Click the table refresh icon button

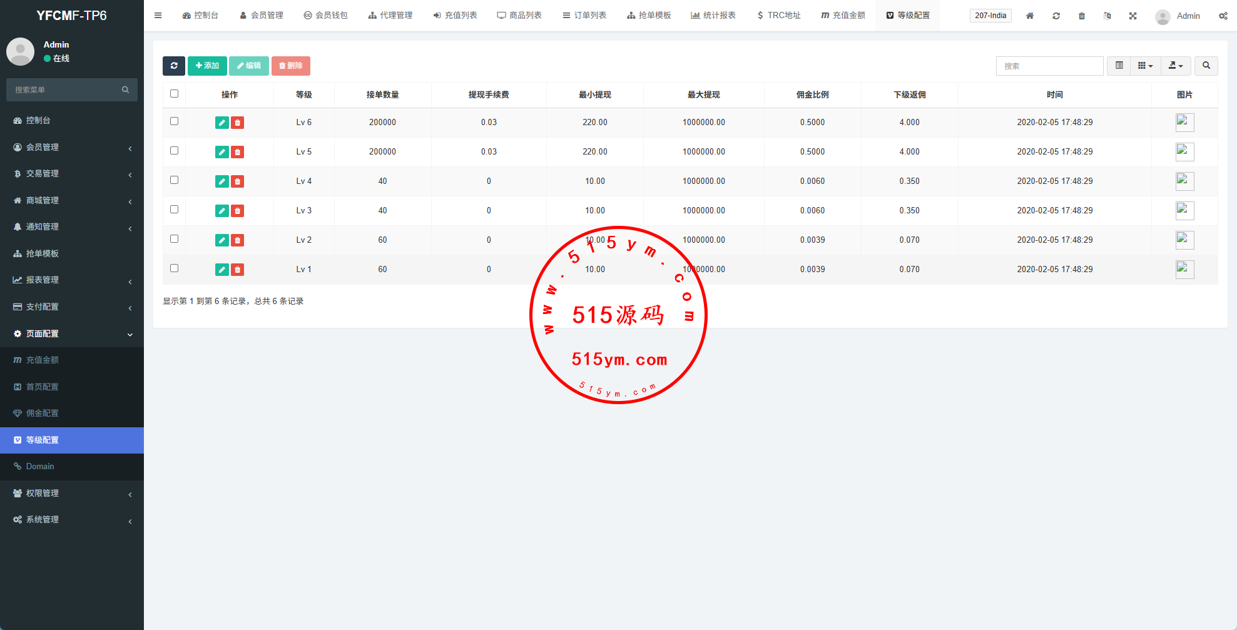[174, 66]
